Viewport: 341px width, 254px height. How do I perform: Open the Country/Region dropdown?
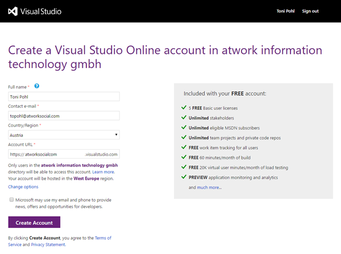(x=64, y=135)
